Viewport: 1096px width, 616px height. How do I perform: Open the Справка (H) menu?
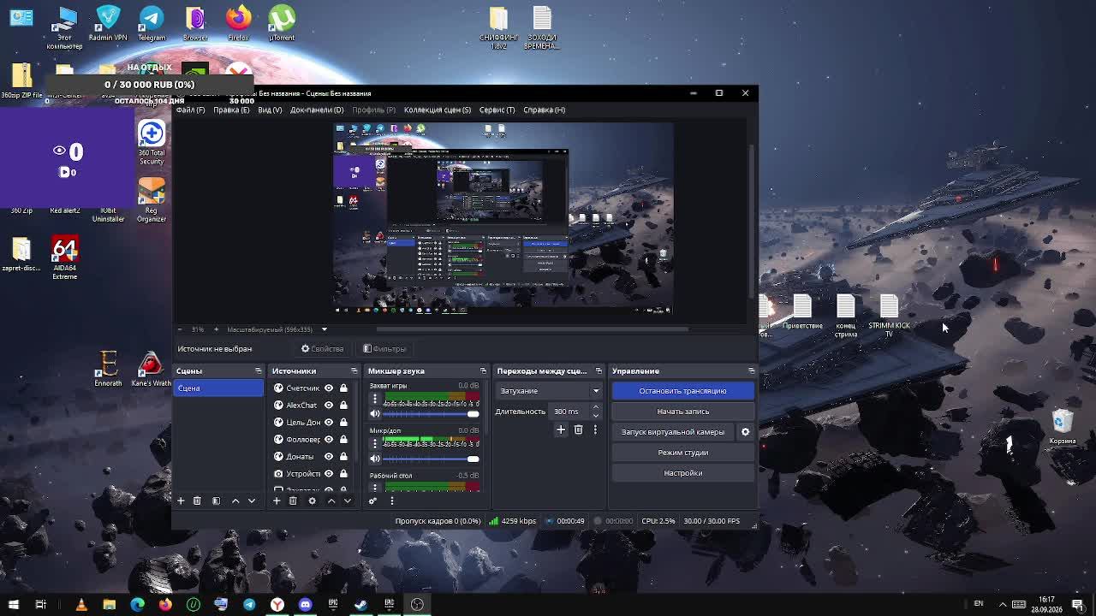[544, 110]
